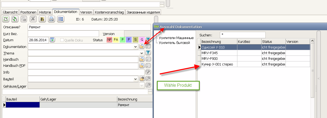Click the component picker icon beside Bauteil

coord(142,79)
